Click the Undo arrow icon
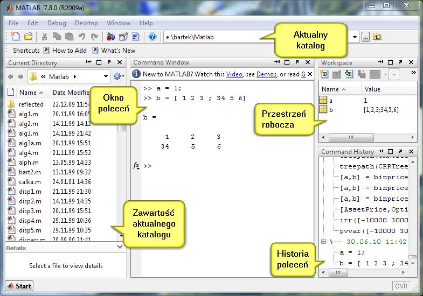Screen dimensions: 423x296 pyautogui.click(x=82, y=37)
